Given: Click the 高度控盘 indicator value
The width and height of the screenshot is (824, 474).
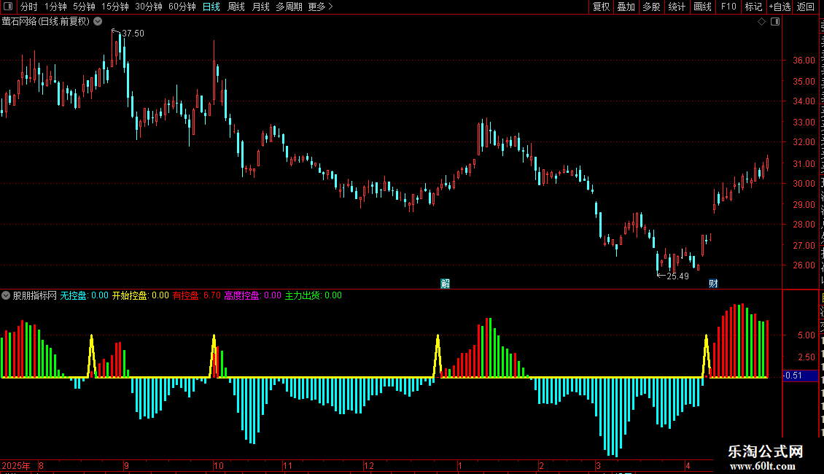Looking at the screenshot, I should click(x=253, y=295).
